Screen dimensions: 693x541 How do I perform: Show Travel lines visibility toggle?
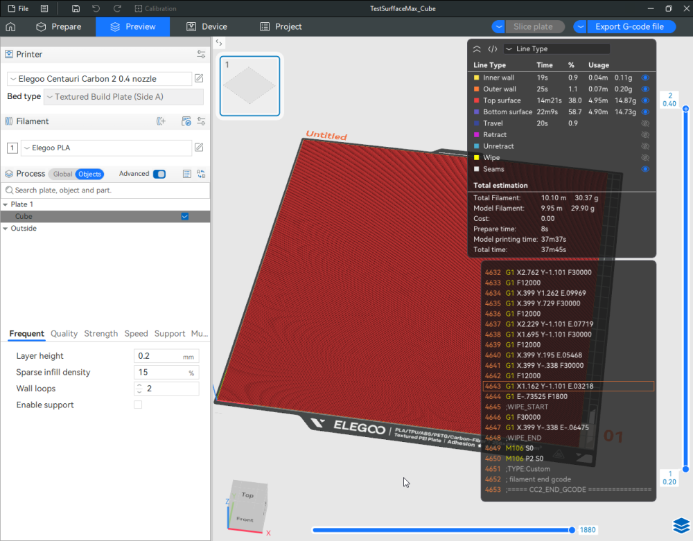[645, 123]
